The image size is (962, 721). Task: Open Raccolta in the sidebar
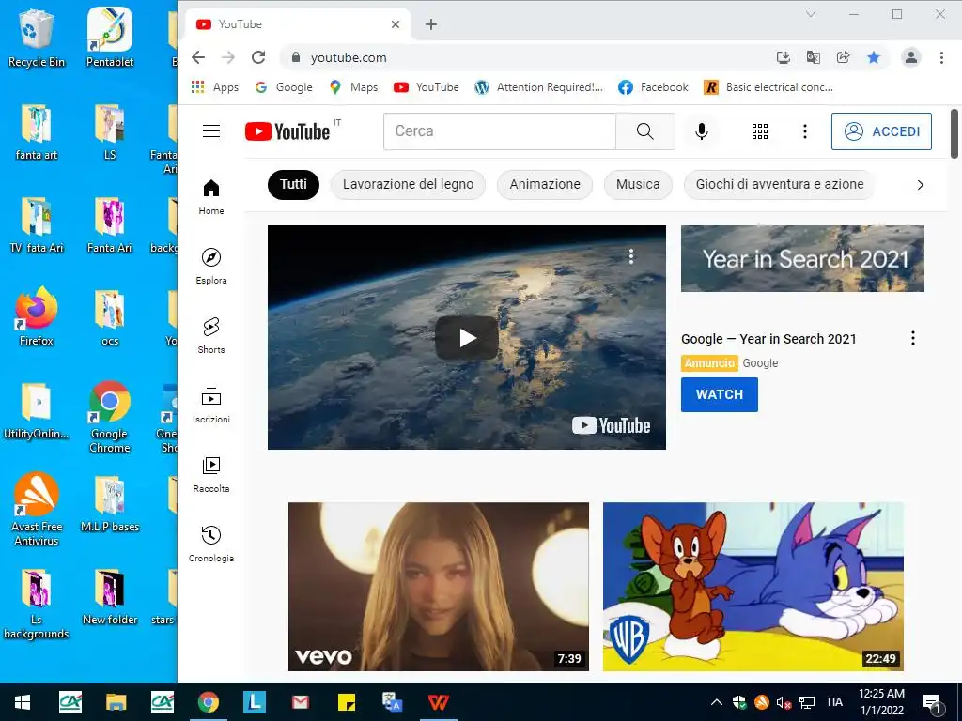(211, 474)
